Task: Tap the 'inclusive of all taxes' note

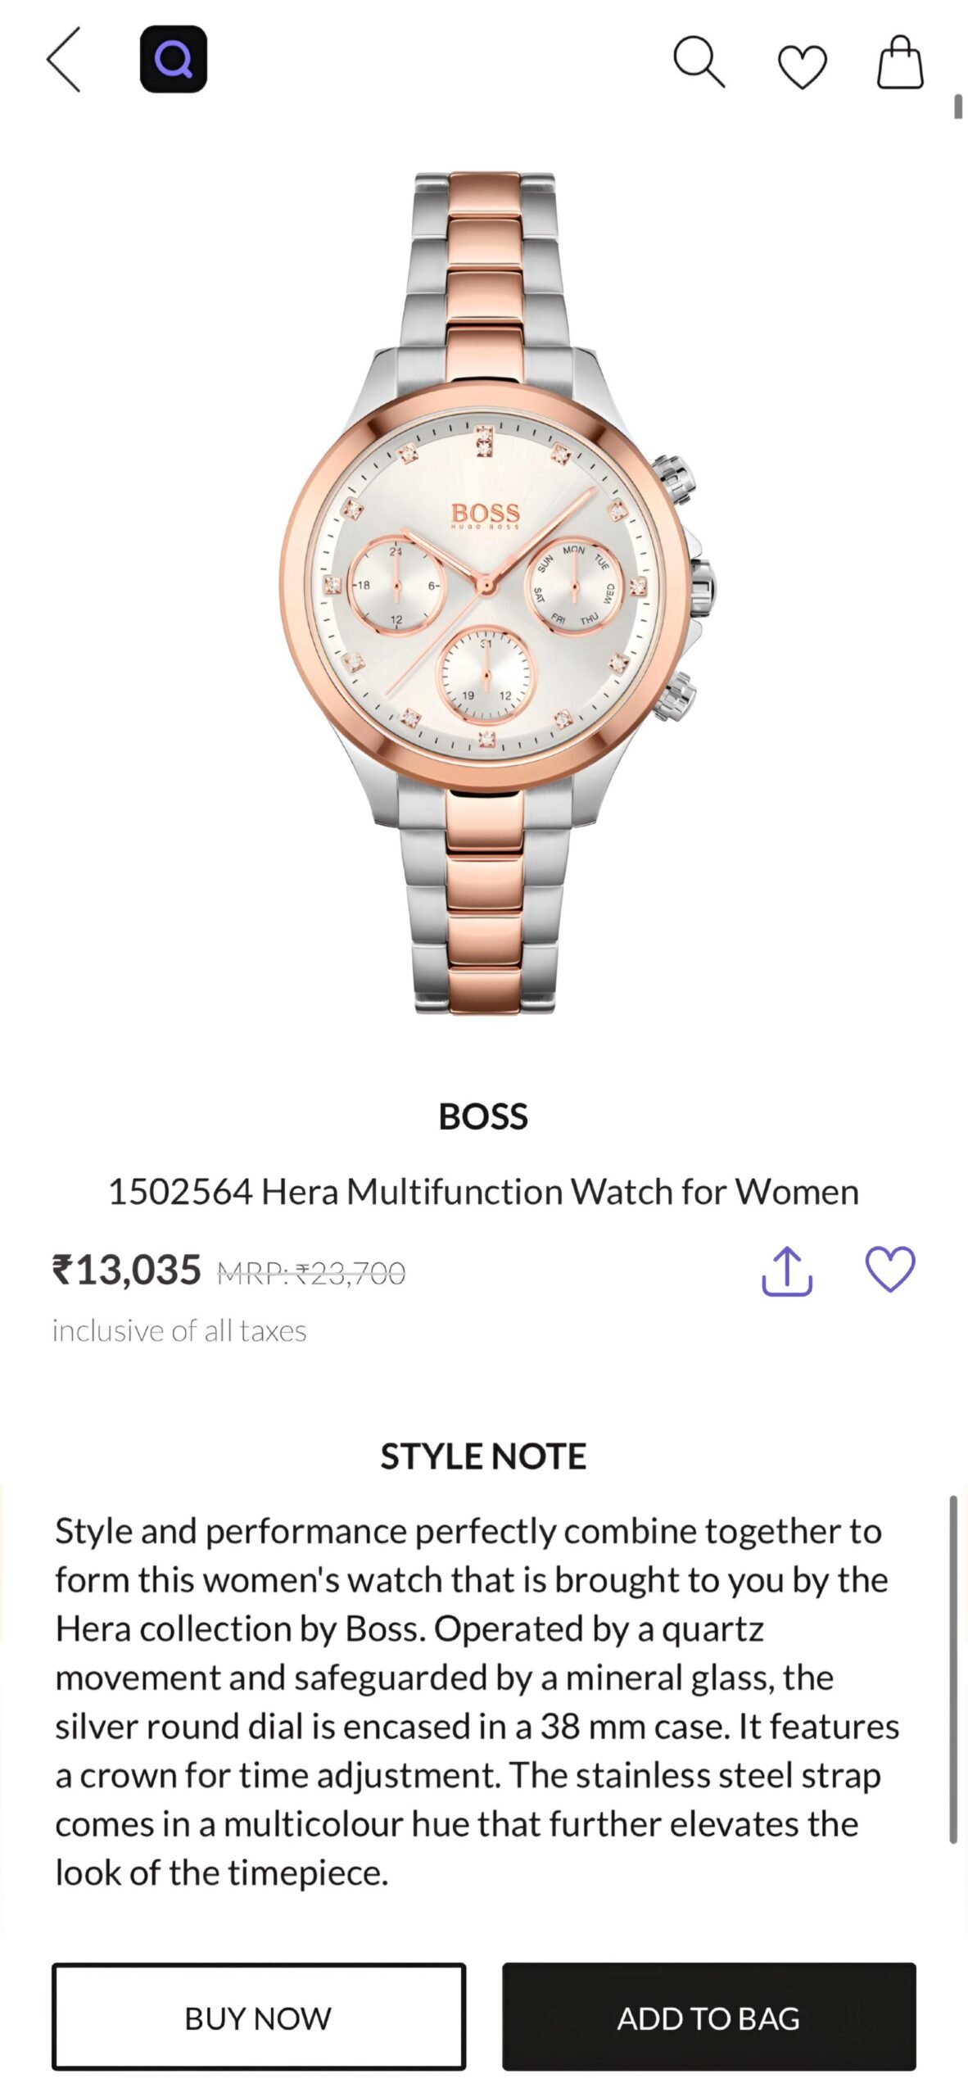Action: pos(179,1331)
